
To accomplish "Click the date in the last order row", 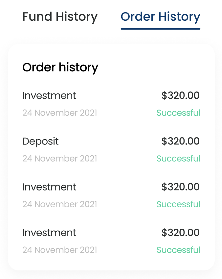I will tap(59, 250).
